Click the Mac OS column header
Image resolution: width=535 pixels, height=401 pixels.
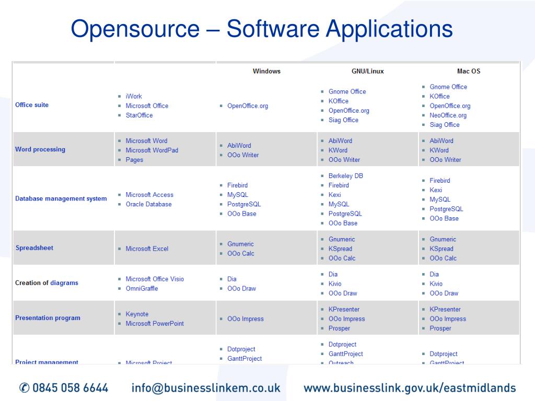469,71
